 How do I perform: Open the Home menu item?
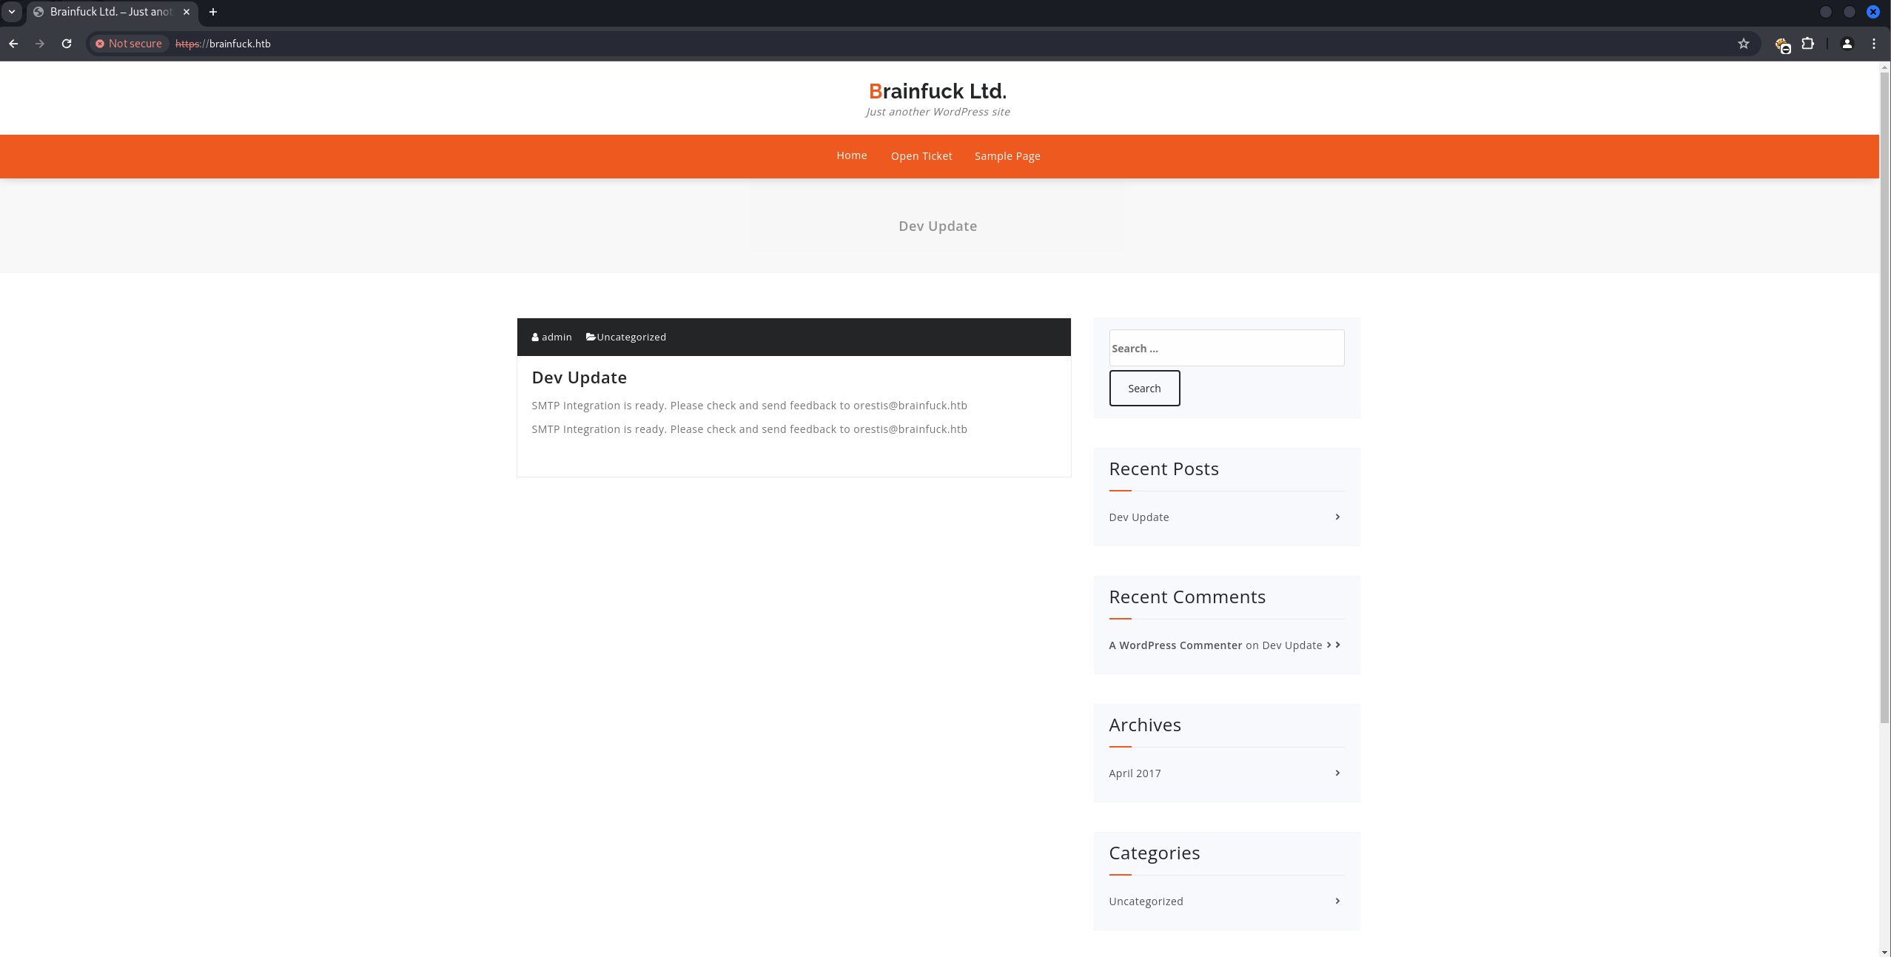(x=851, y=155)
